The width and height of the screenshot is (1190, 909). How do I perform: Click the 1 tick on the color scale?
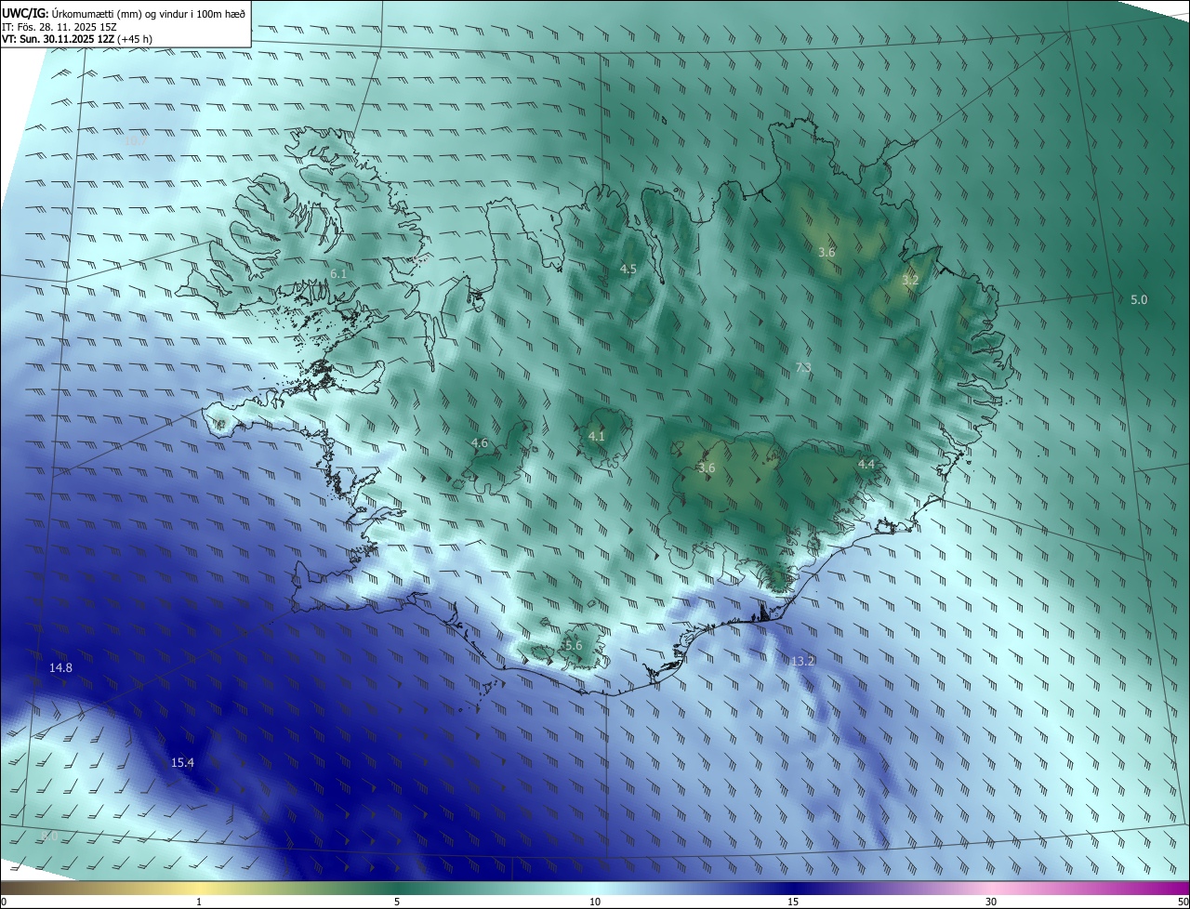[199, 902]
